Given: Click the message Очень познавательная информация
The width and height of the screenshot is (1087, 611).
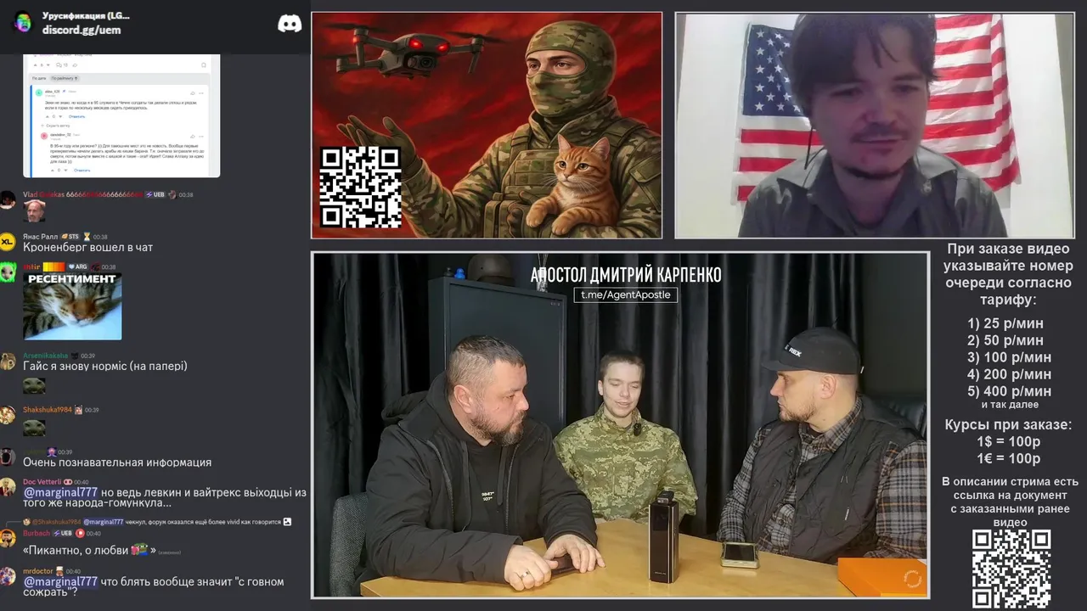Looking at the screenshot, I should coord(117,462).
